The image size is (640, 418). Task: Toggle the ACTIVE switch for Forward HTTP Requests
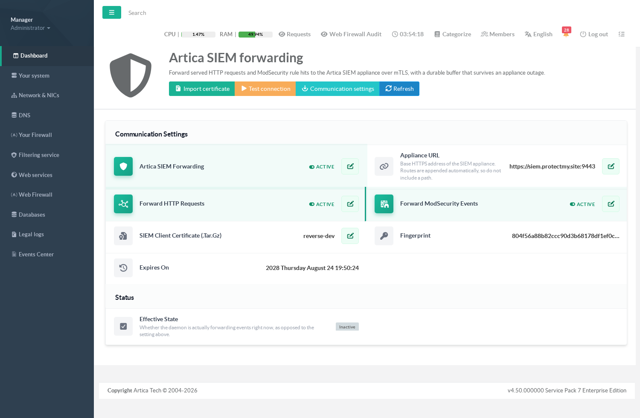pyautogui.click(x=322, y=204)
